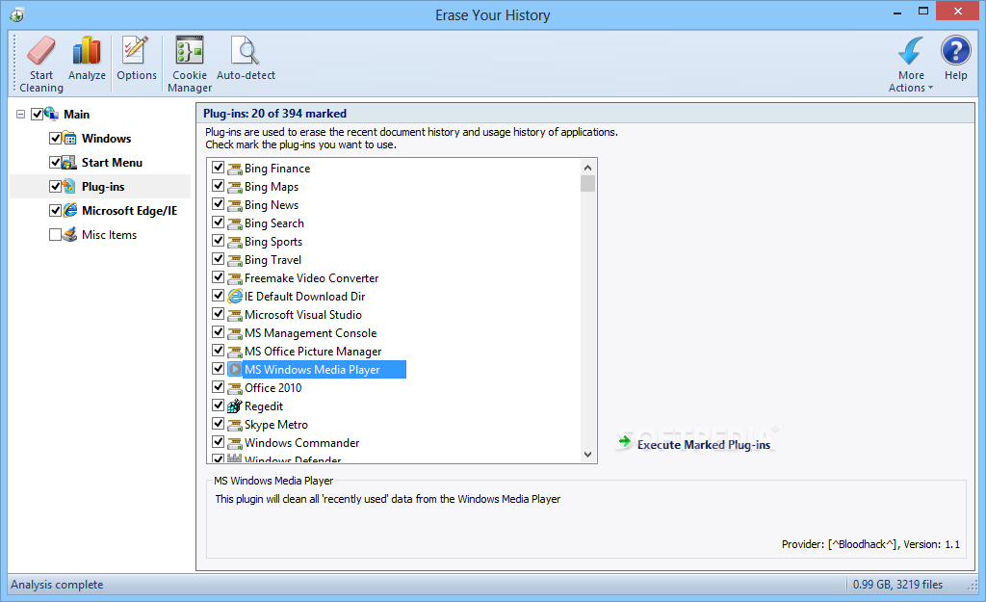Screen dimensions: 986x602
Task: Open the More Actions dropdown
Action: point(911,65)
